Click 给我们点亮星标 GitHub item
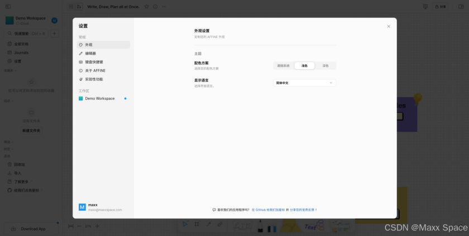This screenshot has height=236, width=469. click(x=25, y=190)
